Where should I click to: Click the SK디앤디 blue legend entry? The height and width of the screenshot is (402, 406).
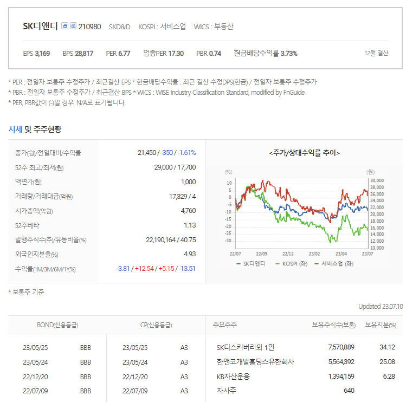click(x=251, y=264)
